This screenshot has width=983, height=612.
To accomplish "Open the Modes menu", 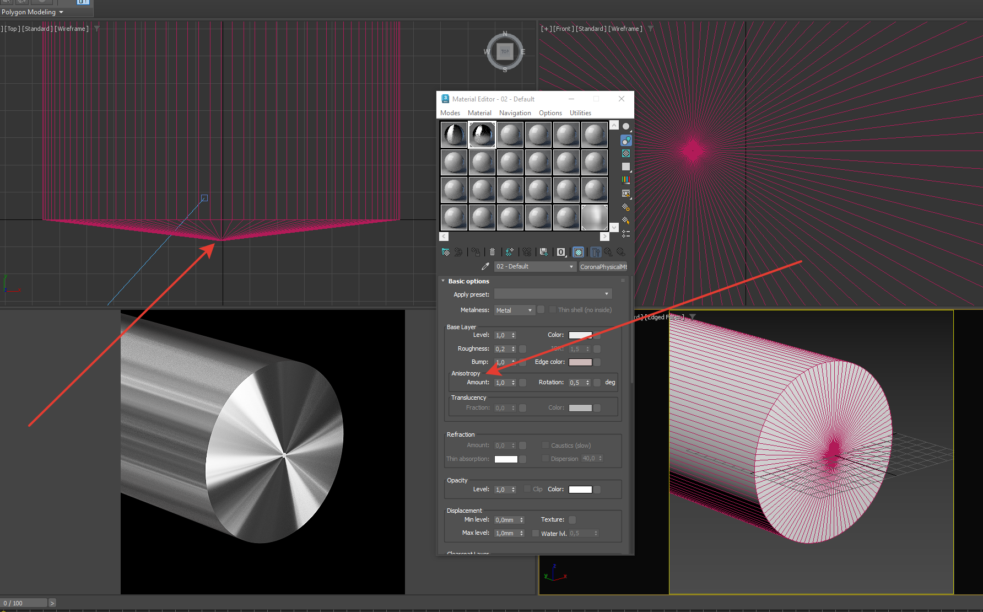I will [x=450, y=113].
